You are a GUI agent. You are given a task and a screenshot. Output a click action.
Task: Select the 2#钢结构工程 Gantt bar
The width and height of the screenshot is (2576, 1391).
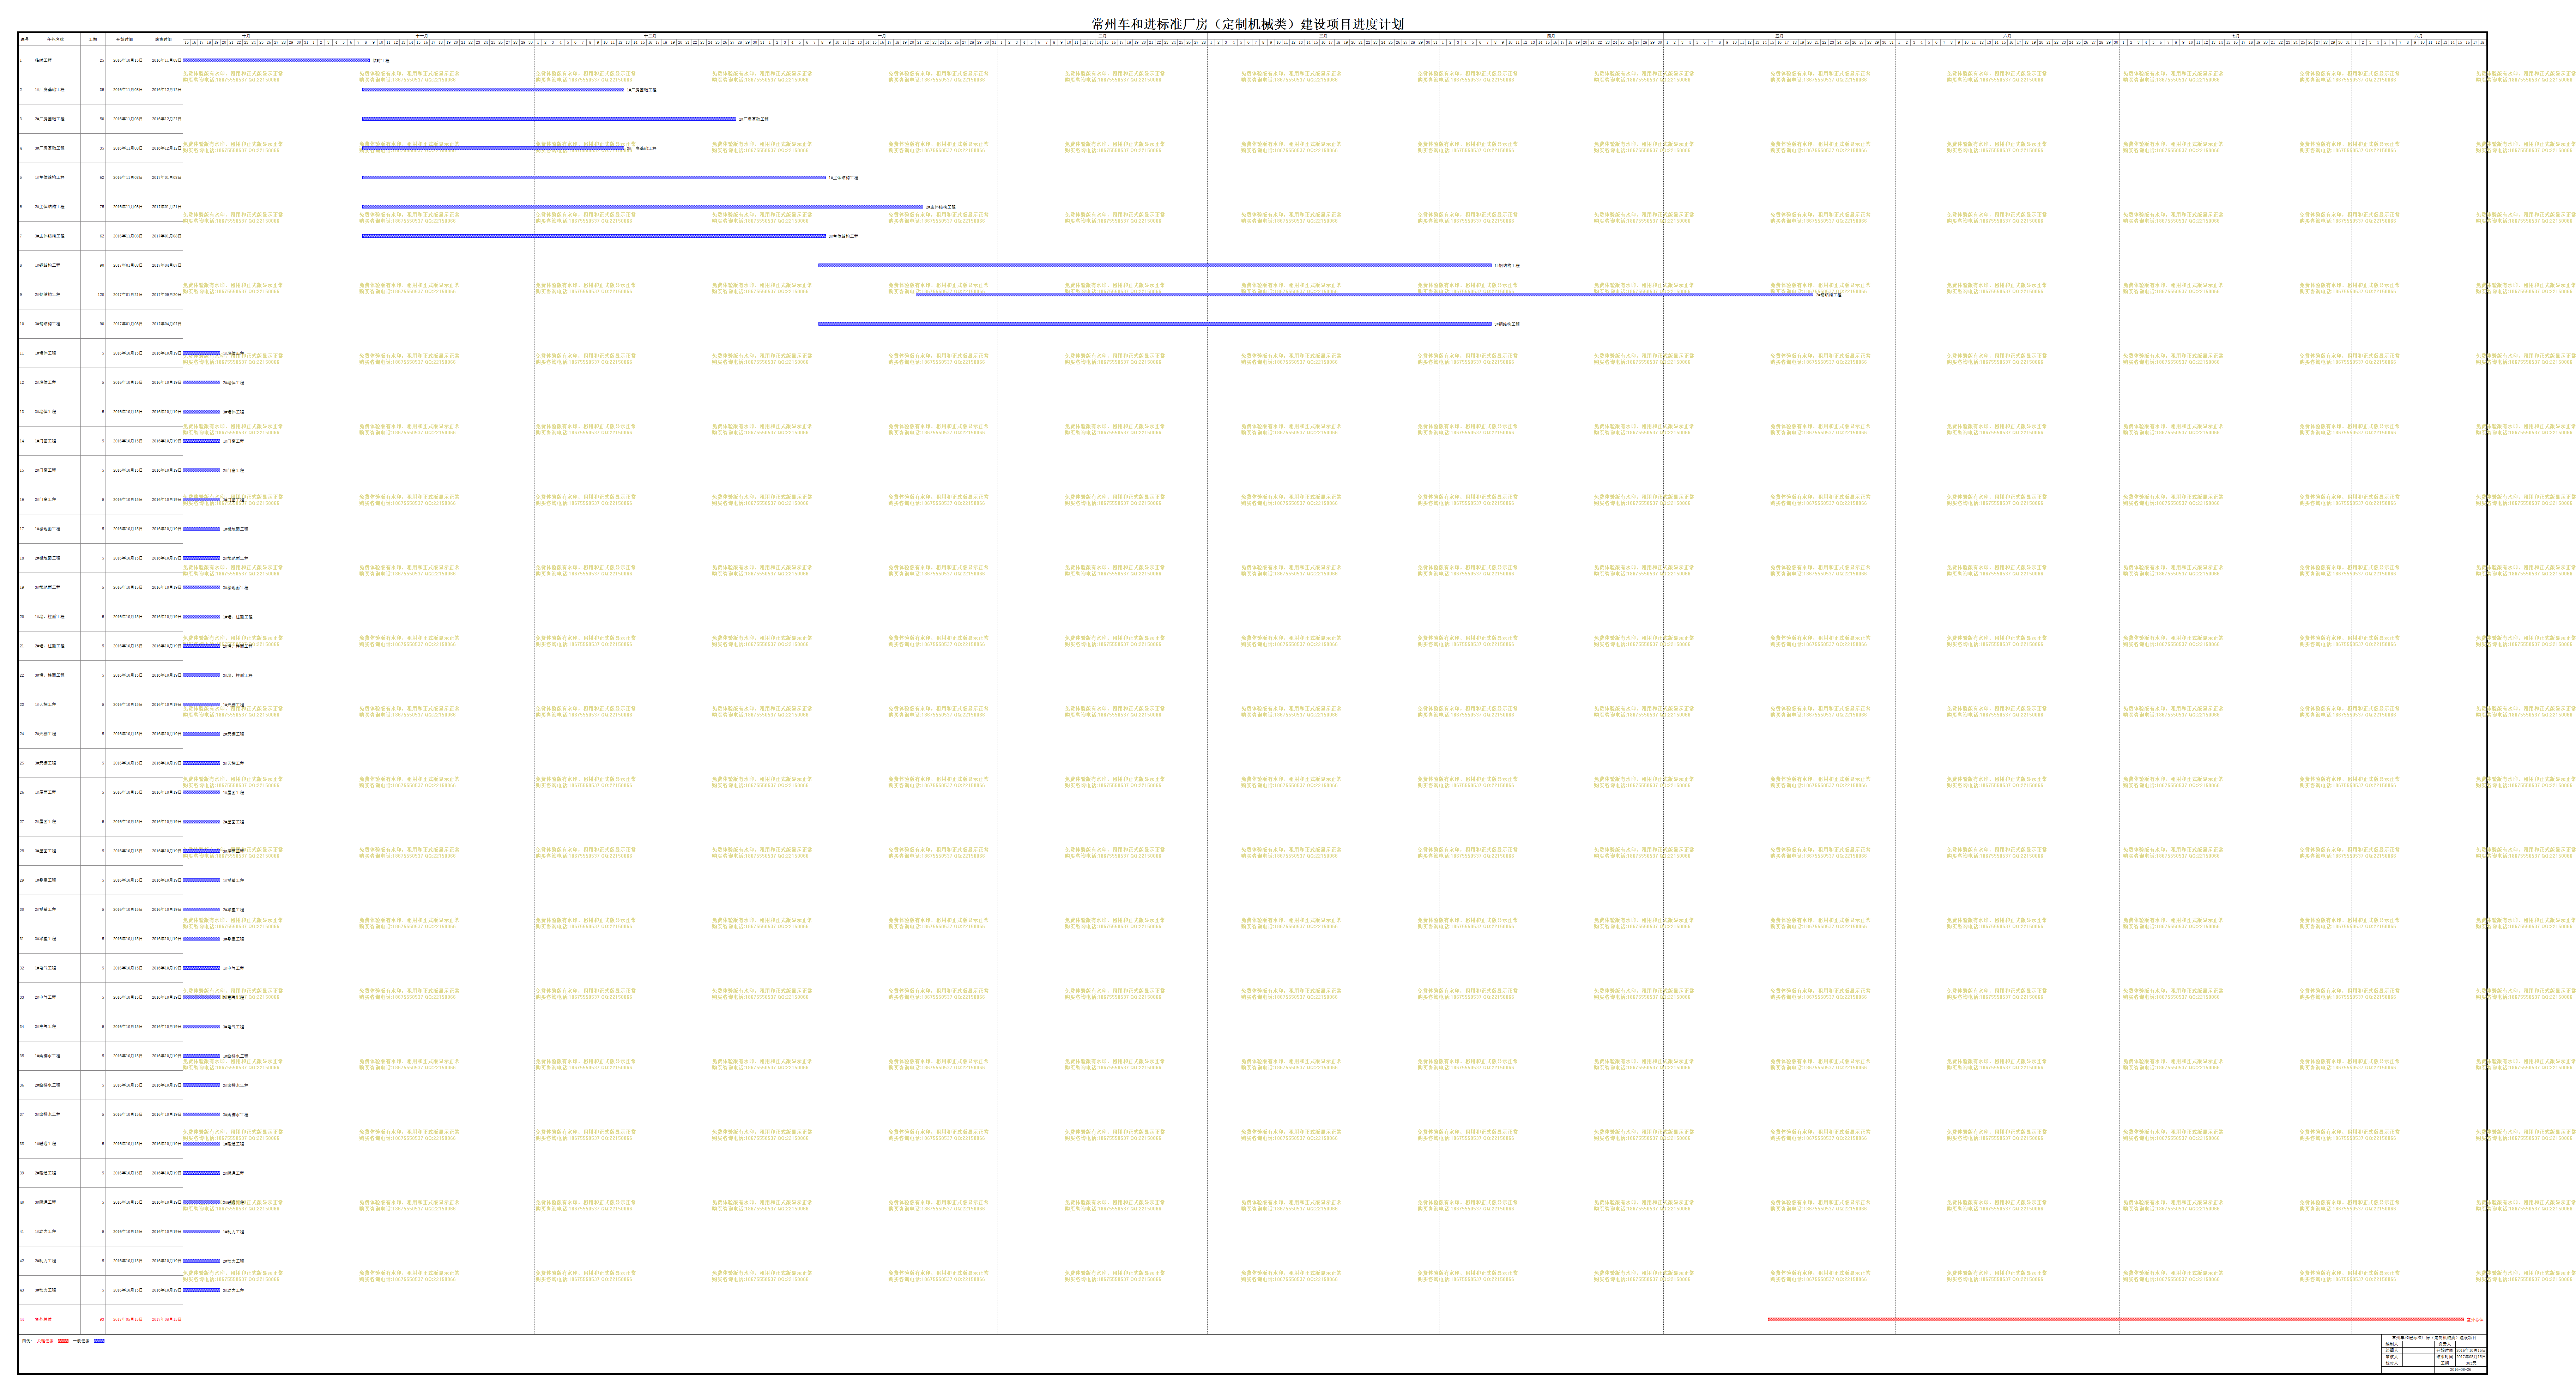point(1364,295)
